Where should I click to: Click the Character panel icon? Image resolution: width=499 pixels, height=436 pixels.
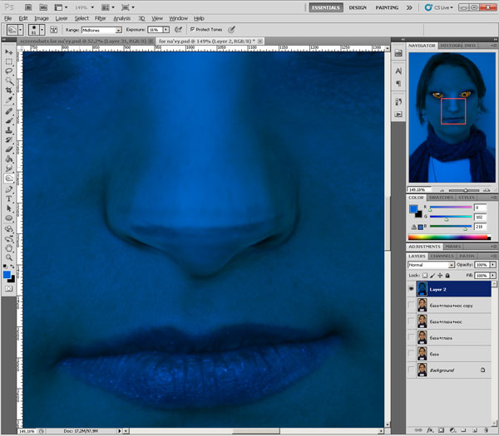(398, 71)
